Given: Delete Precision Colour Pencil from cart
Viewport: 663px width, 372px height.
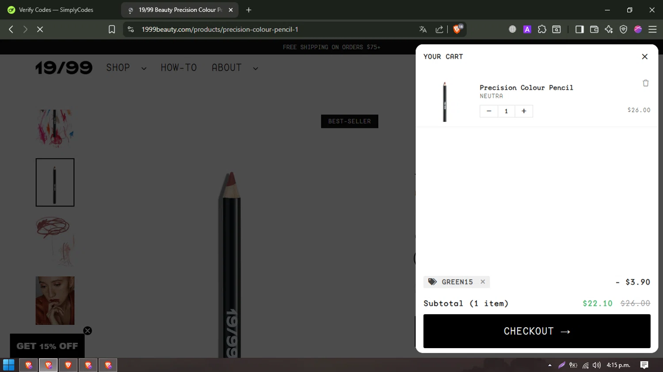Looking at the screenshot, I should (x=645, y=83).
